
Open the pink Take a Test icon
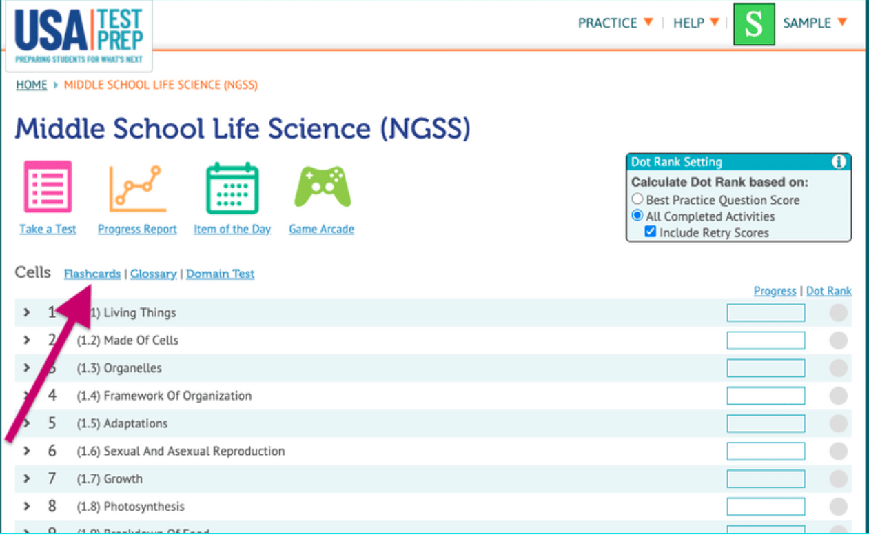click(48, 186)
